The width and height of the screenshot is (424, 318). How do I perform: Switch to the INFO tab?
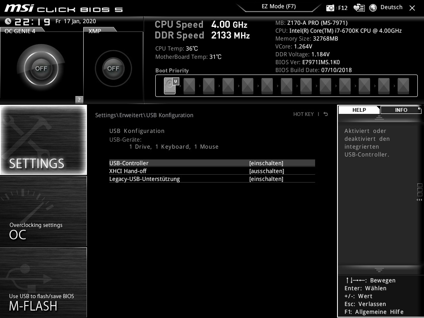[x=401, y=110]
